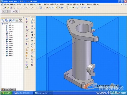
Task: Select the 2-2剖.par root node
Action: click(x=6, y=24)
